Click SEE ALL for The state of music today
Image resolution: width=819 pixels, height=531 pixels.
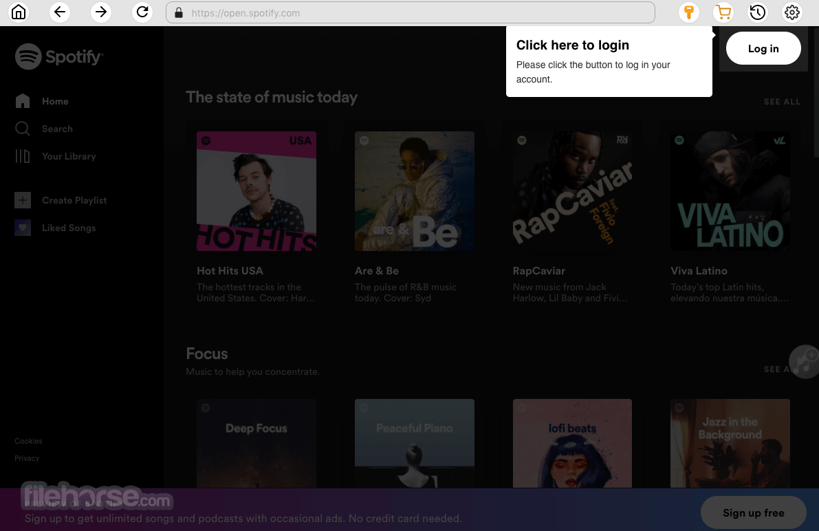(782, 102)
